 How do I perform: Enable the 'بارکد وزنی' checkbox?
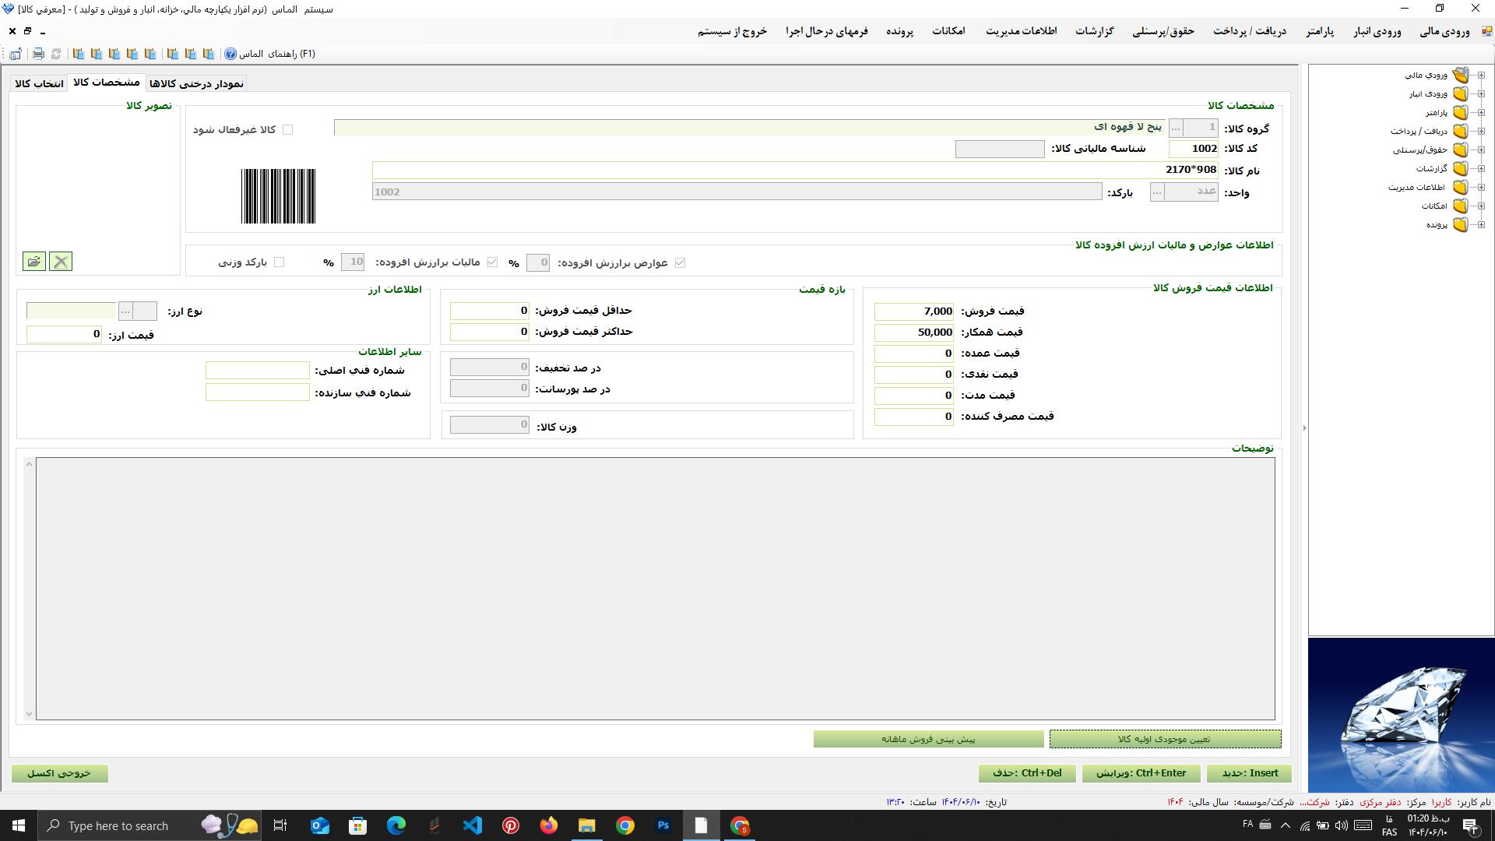pyautogui.click(x=280, y=262)
